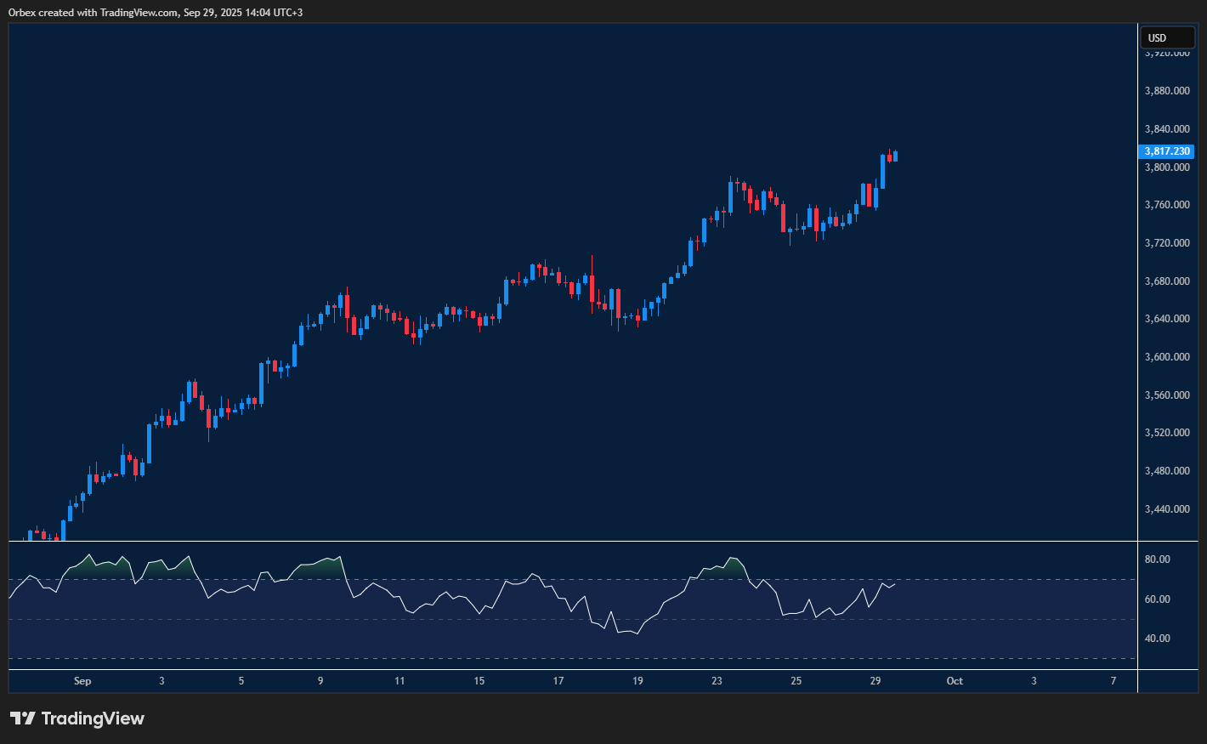Click date 17 on time axis
This screenshot has width=1207, height=744.
(x=558, y=681)
